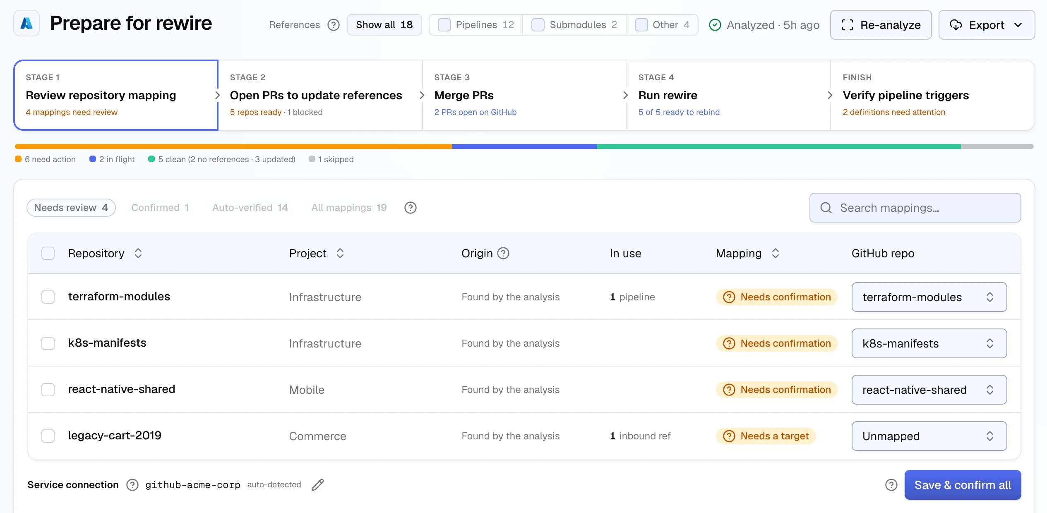This screenshot has width=1047, height=513.
Task: Select all rows with header checkbox
Action: click(x=48, y=253)
